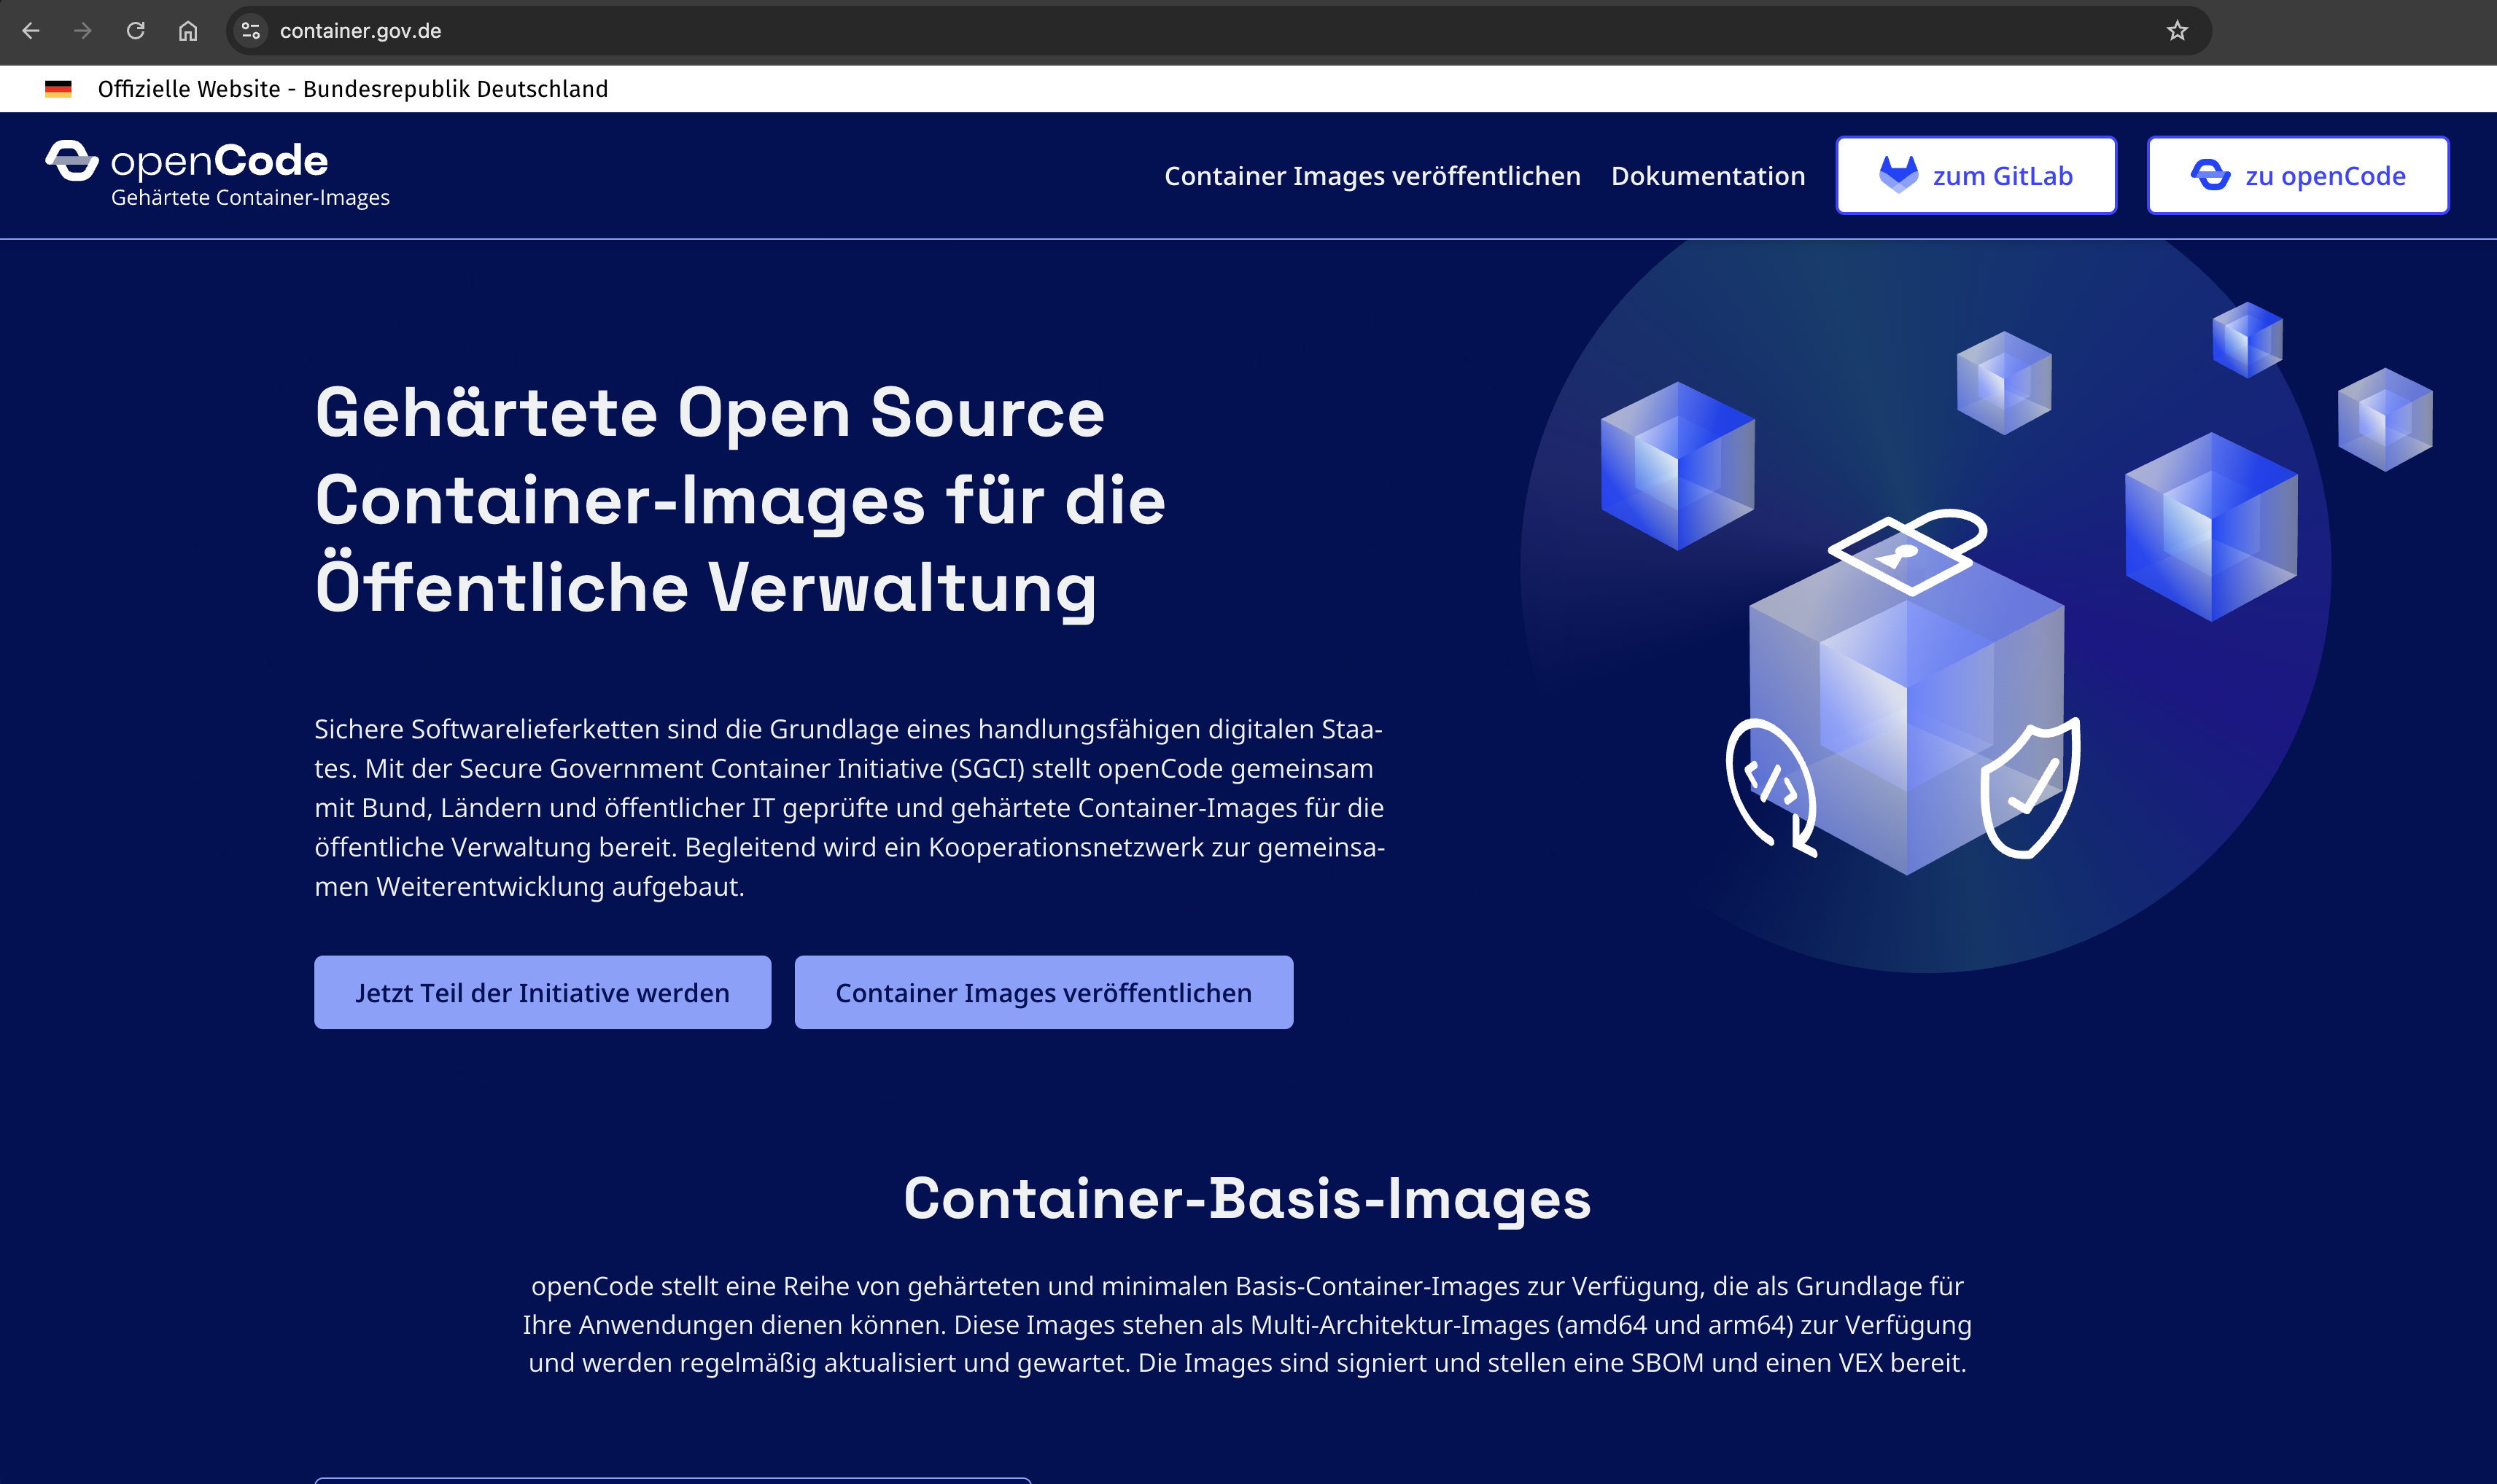Click the zu openCode button
Screen dimensions: 2497x1484
coord(2297,175)
